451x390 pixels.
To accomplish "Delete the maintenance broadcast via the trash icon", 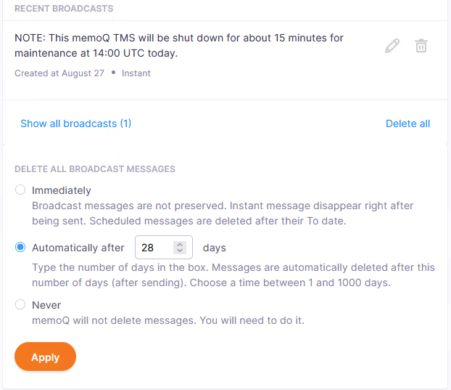I will point(421,46).
